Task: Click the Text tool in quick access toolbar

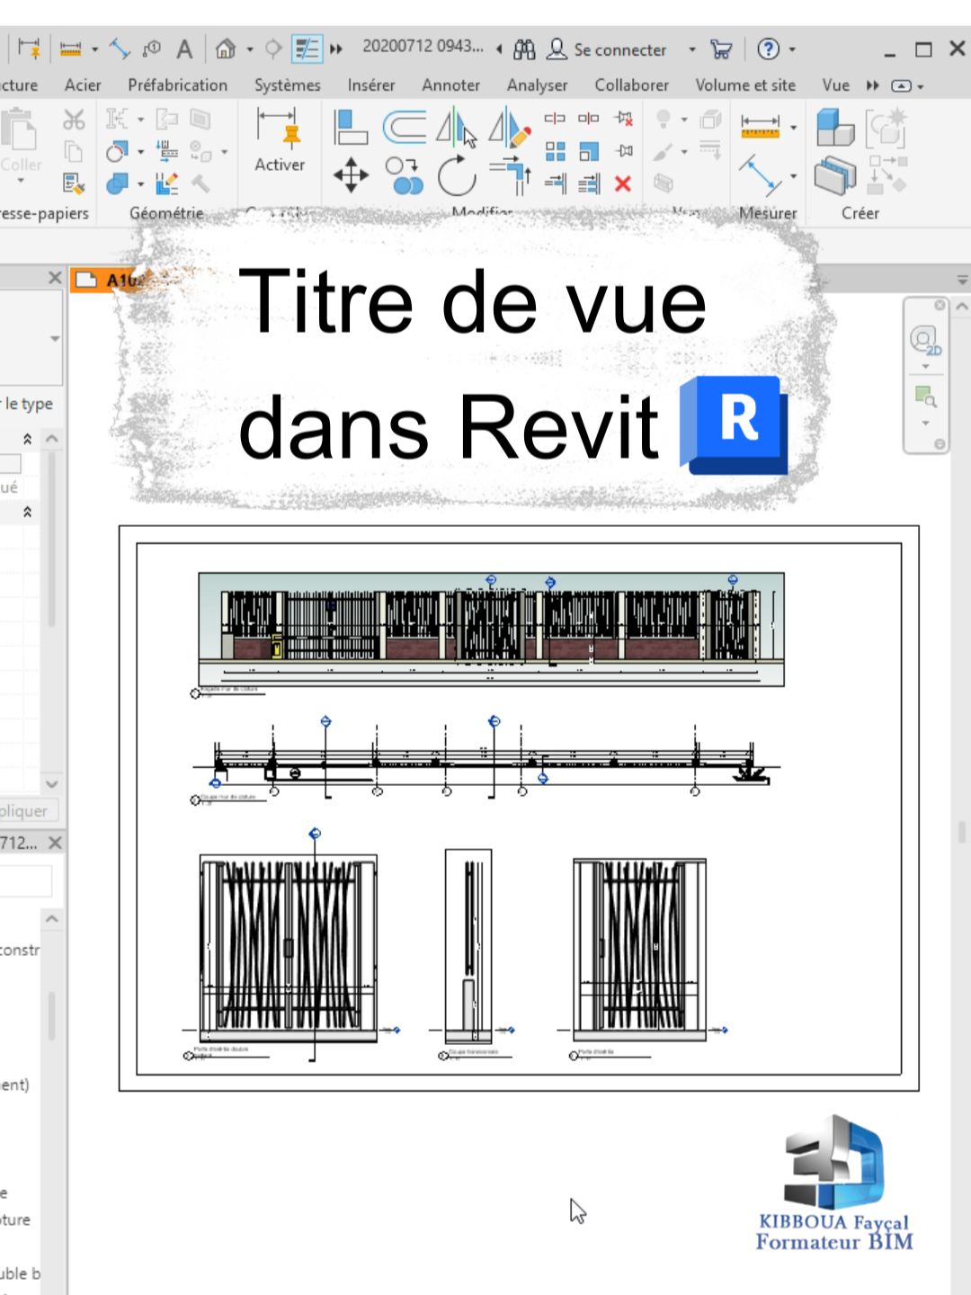Action: pos(184,49)
